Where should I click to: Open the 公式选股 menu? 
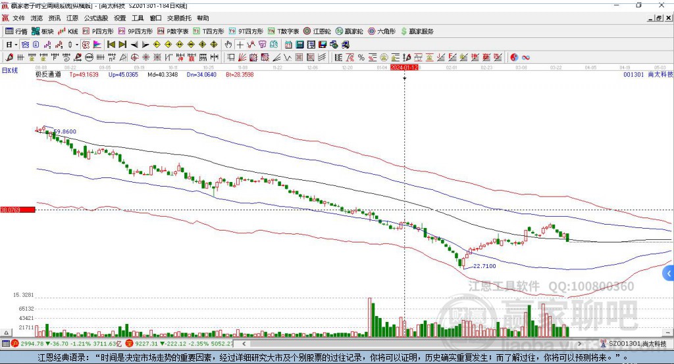click(96, 18)
